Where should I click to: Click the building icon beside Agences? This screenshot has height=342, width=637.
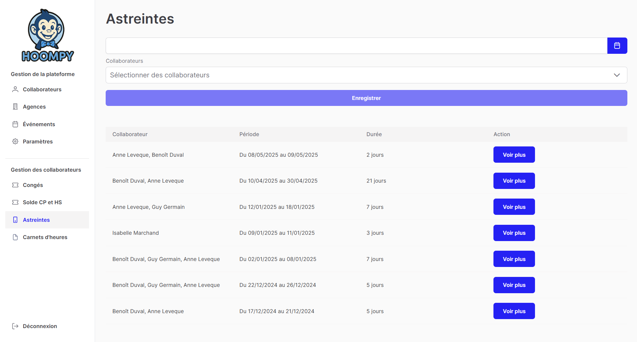15,107
